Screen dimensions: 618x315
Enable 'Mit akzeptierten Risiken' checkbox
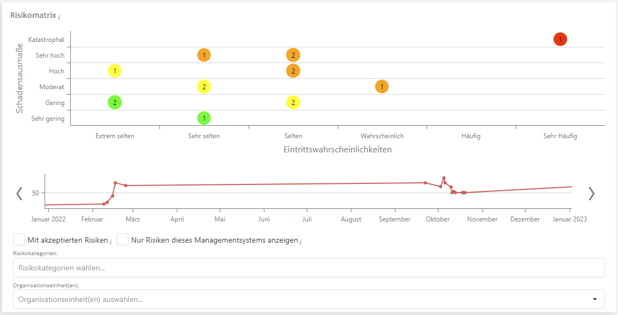[x=19, y=240]
